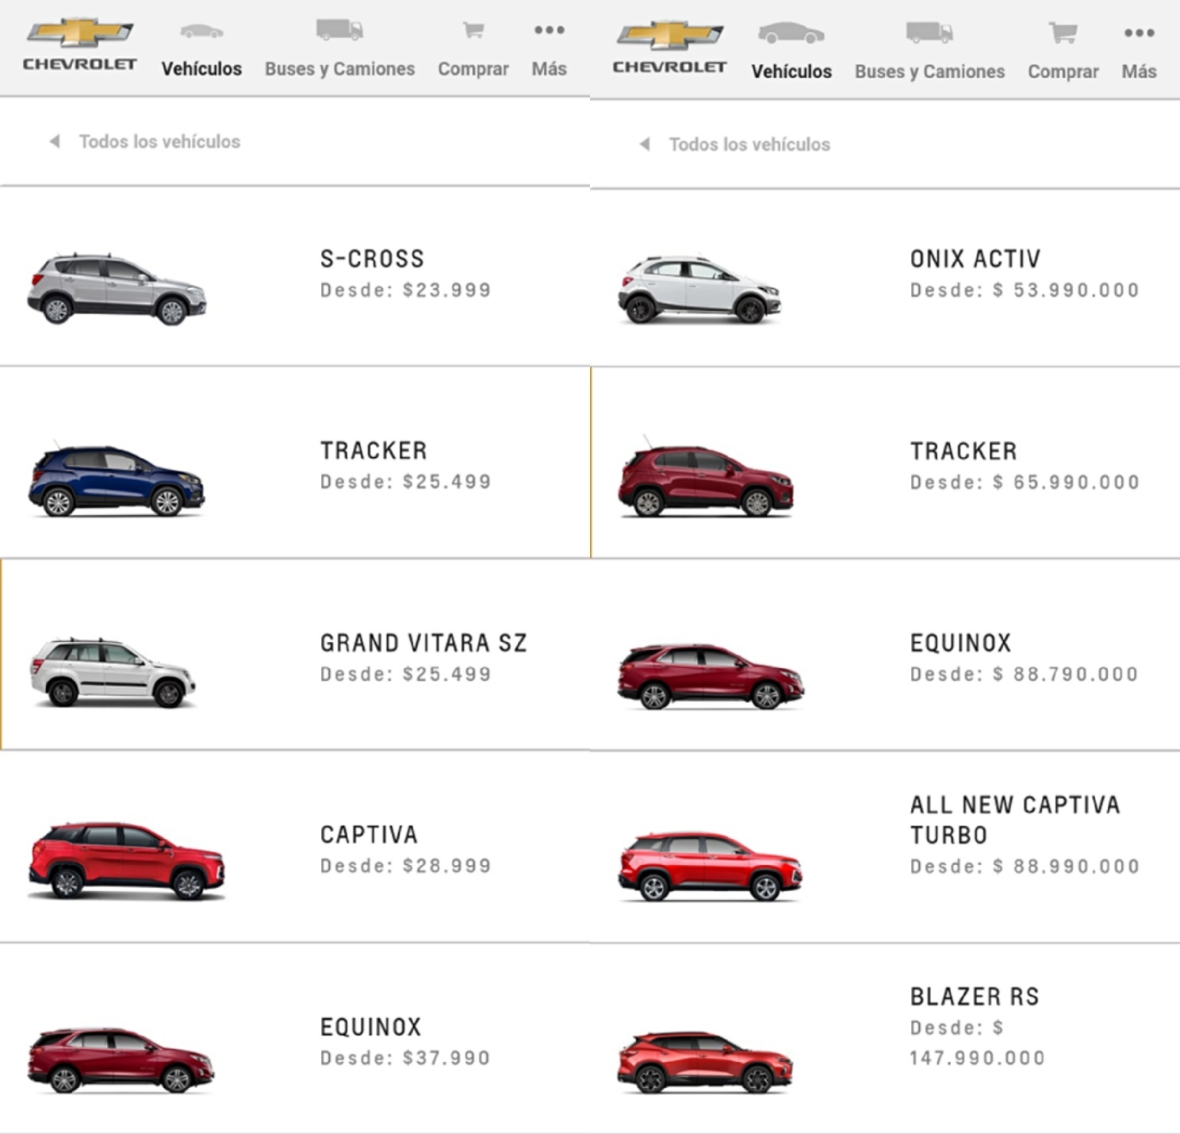The height and width of the screenshot is (1134, 1180).
Task: Click the price 'Desde: $28.999'
Action: (405, 866)
